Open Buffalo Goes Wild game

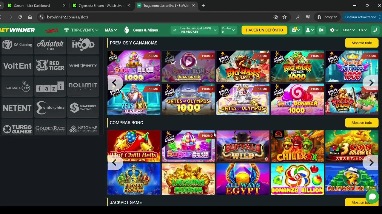[x=243, y=146]
